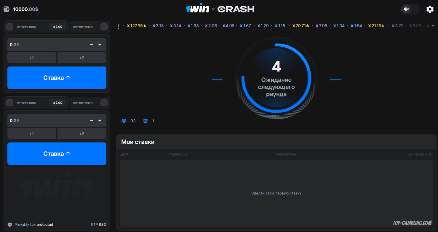Click the Provably fair shield icon

(10, 225)
